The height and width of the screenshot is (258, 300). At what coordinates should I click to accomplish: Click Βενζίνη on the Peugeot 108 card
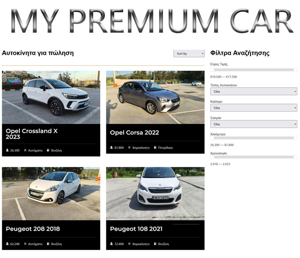click(163, 244)
